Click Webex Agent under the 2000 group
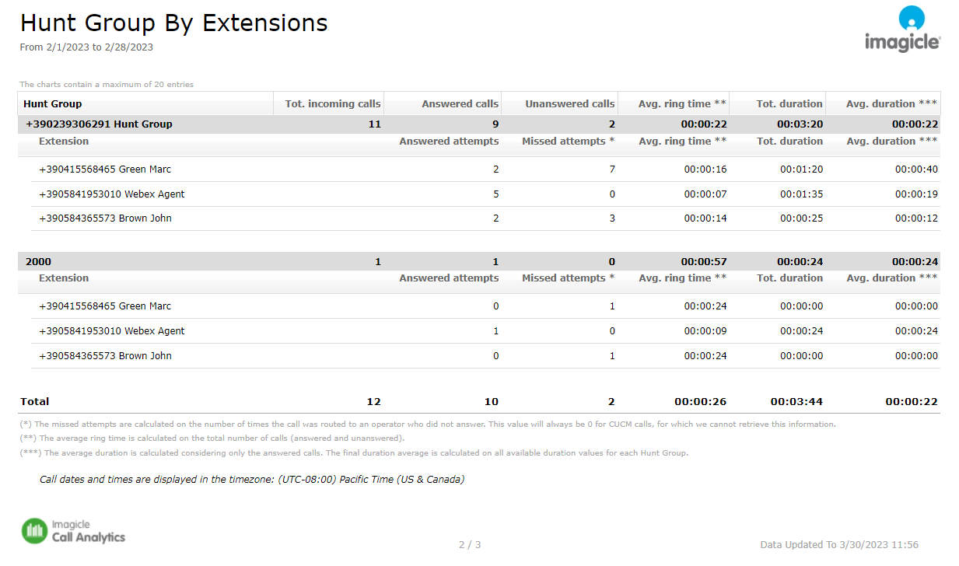 click(x=112, y=331)
